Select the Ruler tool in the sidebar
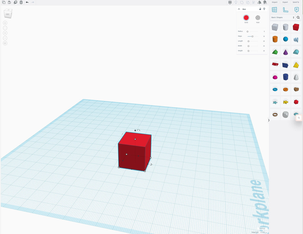 click(286, 10)
